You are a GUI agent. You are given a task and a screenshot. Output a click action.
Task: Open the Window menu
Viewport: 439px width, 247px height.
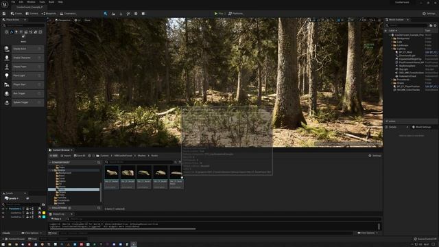pos(31,2)
